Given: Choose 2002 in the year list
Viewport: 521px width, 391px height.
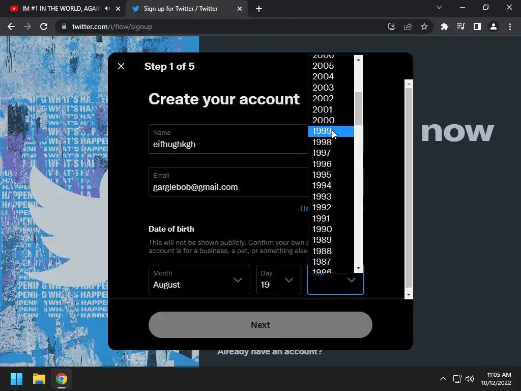Looking at the screenshot, I should pyautogui.click(x=331, y=98).
